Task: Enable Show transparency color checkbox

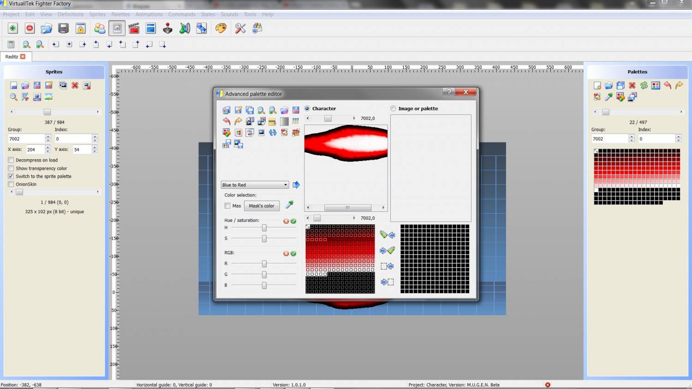Action: (x=11, y=168)
